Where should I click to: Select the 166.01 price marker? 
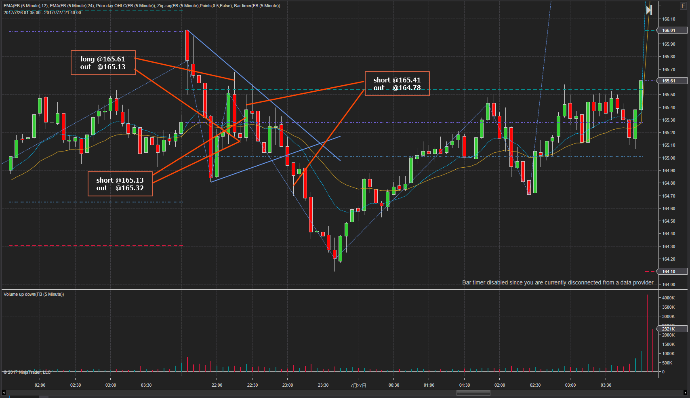[672, 30]
